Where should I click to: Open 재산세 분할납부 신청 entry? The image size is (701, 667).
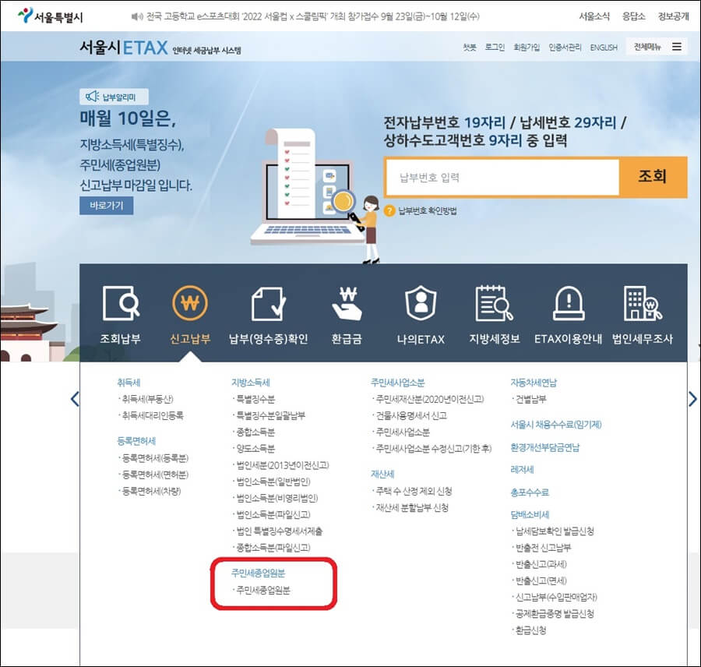tap(412, 508)
